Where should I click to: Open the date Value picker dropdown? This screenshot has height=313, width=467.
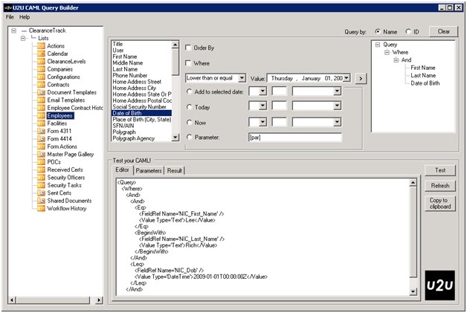(347, 78)
